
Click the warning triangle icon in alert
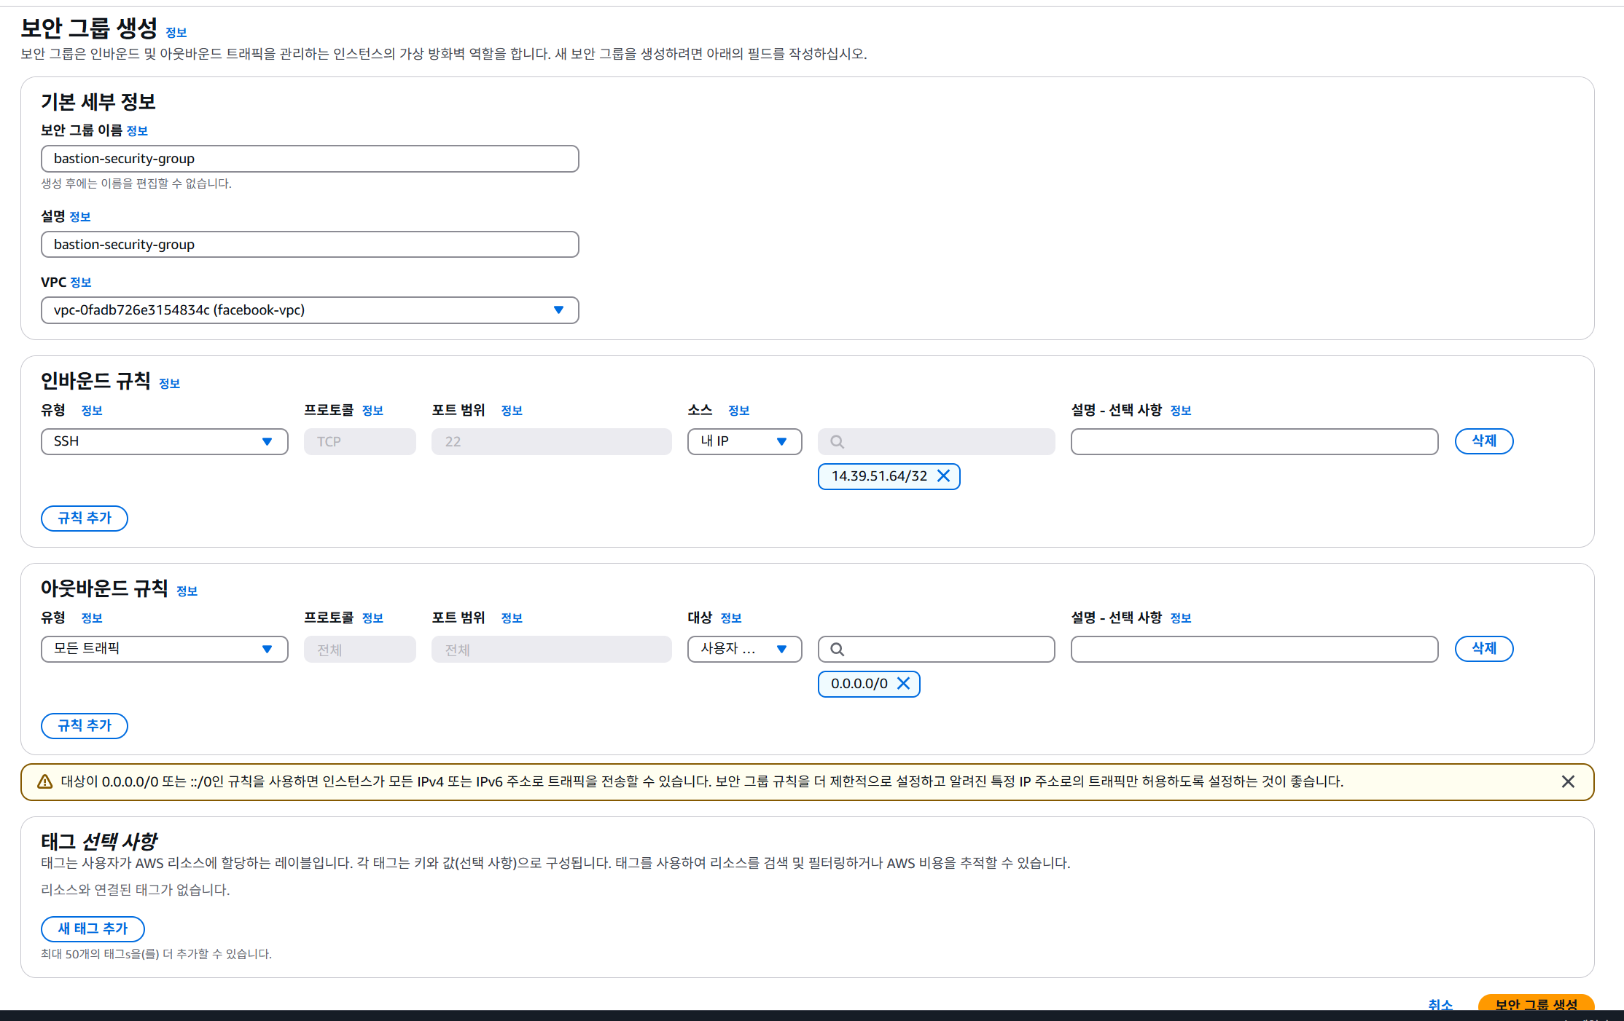(44, 781)
